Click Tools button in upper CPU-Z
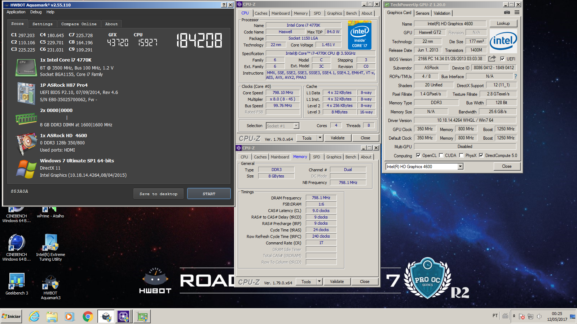The height and width of the screenshot is (324, 577). (x=307, y=138)
